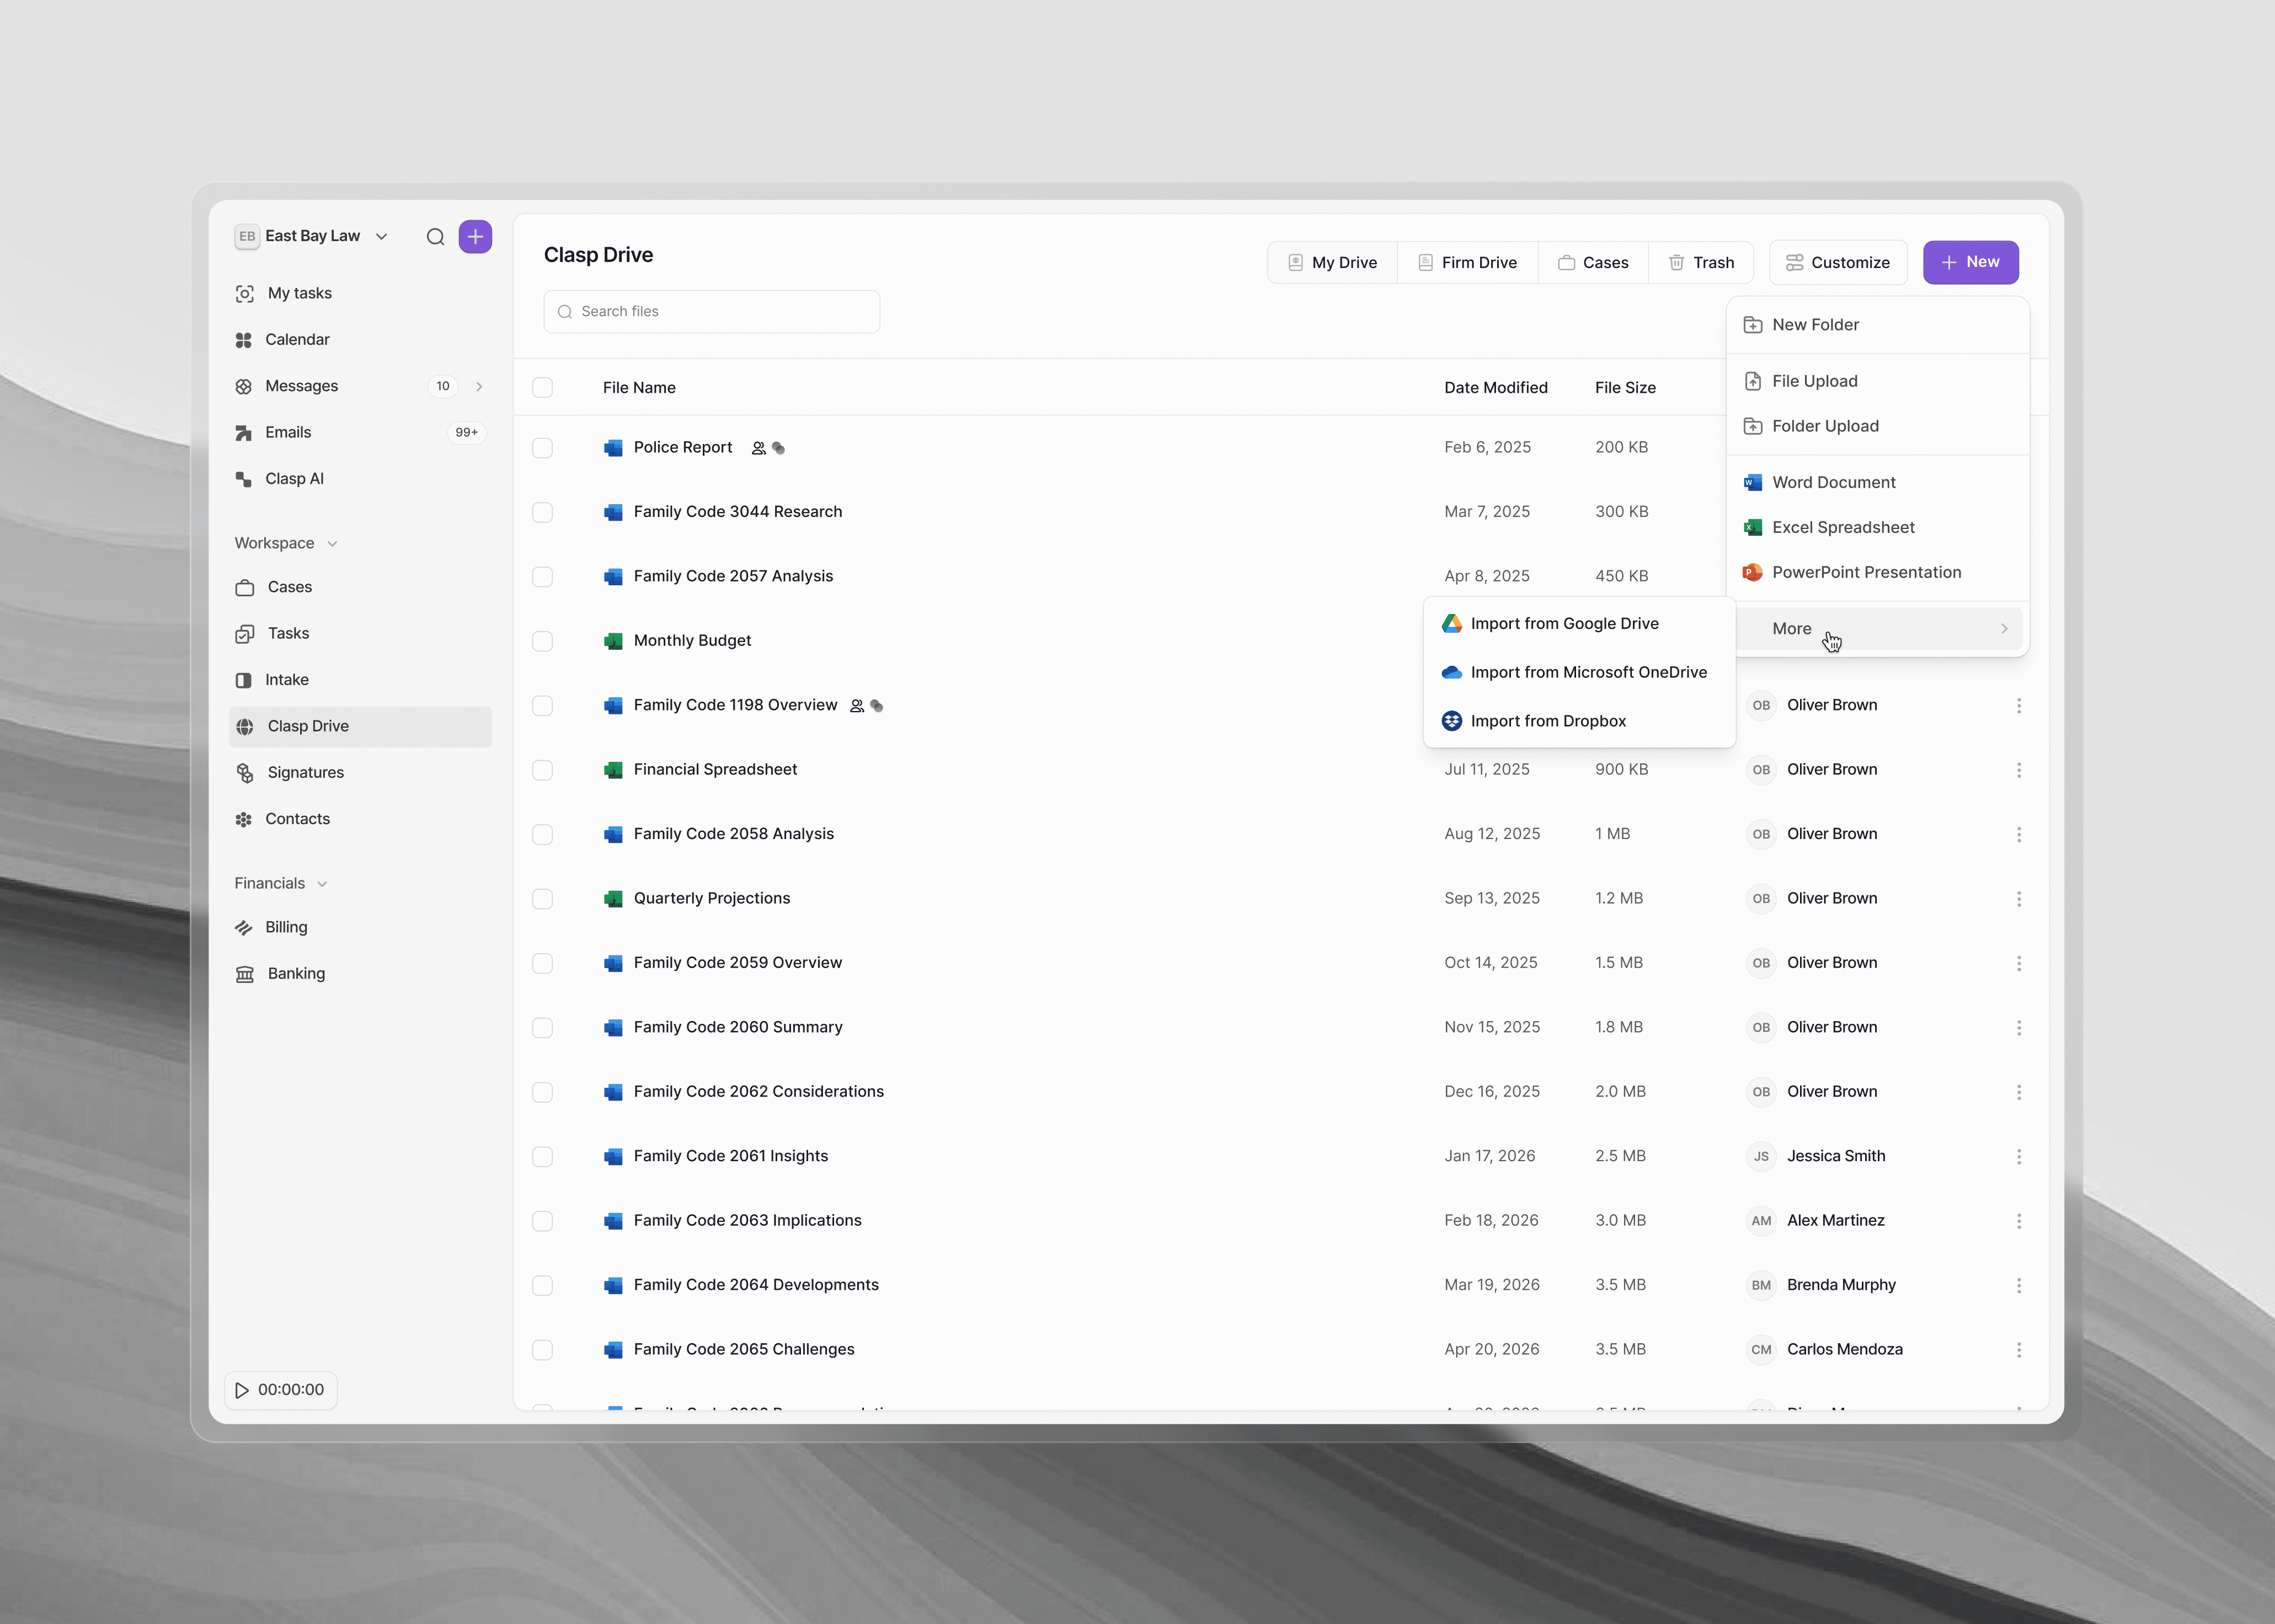Image resolution: width=2275 pixels, height=1624 pixels.
Task: Expand the Messages chevron arrow
Action: click(x=479, y=386)
